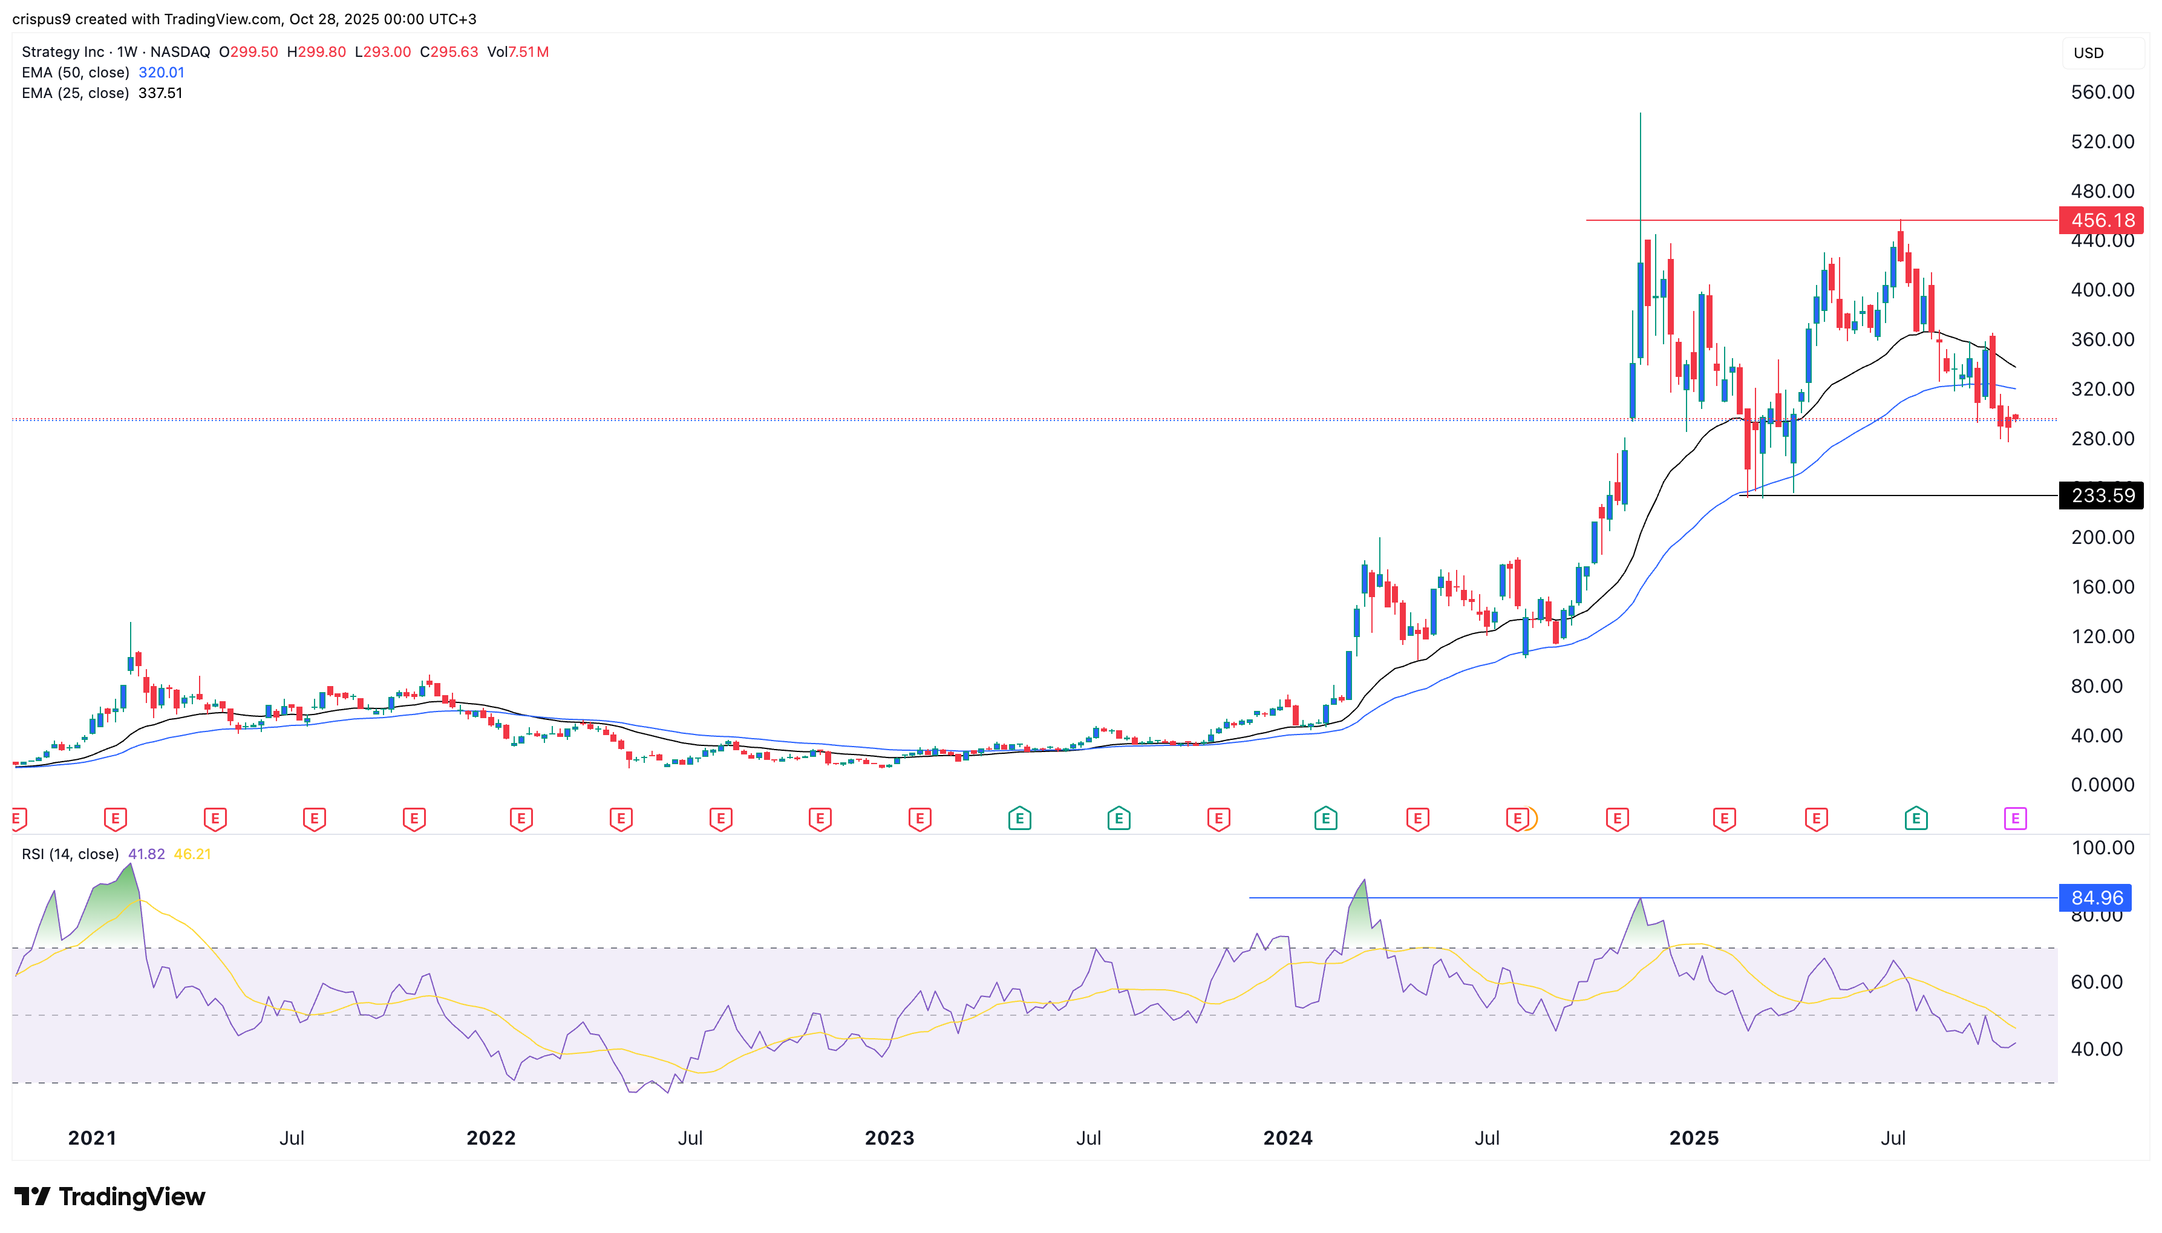Image resolution: width=2162 pixels, height=1233 pixels.
Task: Click the Vol 7.51M volume readout
Action: [x=518, y=51]
